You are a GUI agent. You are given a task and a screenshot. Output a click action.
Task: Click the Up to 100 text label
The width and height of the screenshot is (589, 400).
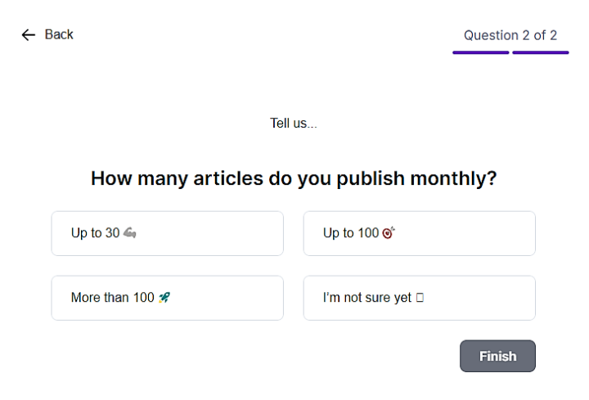[x=351, y=233]
